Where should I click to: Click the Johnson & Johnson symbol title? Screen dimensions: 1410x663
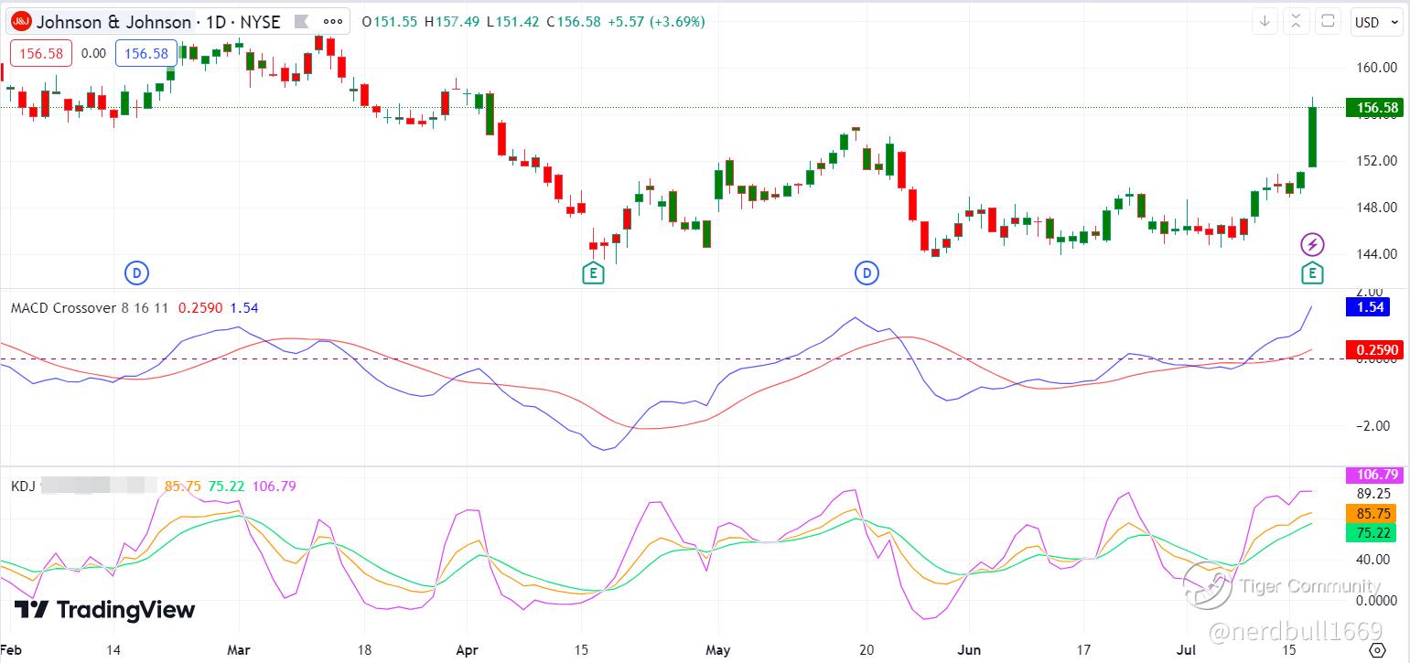[x=113, y=22]
